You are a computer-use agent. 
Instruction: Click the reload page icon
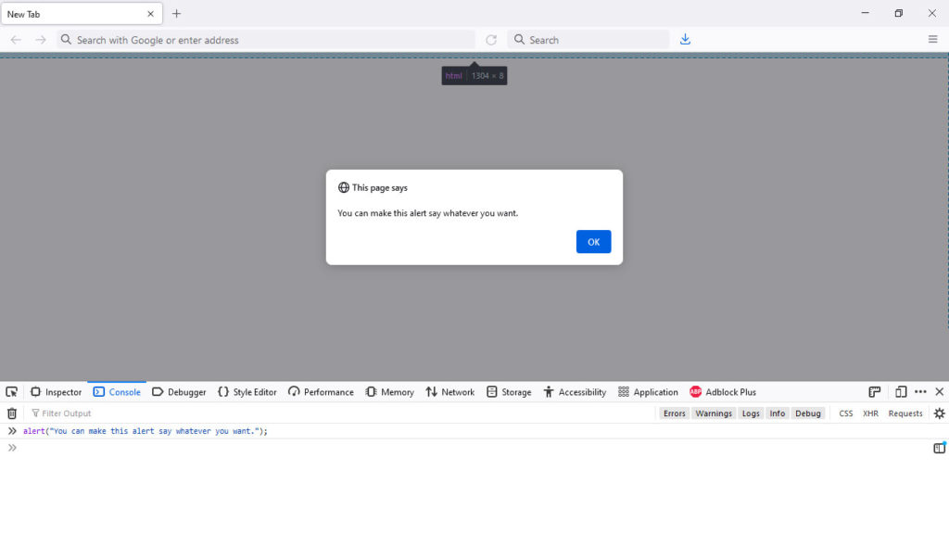point(491,40)
